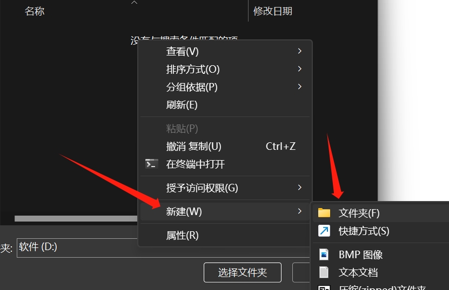Click the horizontal scrollbar of file list

tap(76, 218)
